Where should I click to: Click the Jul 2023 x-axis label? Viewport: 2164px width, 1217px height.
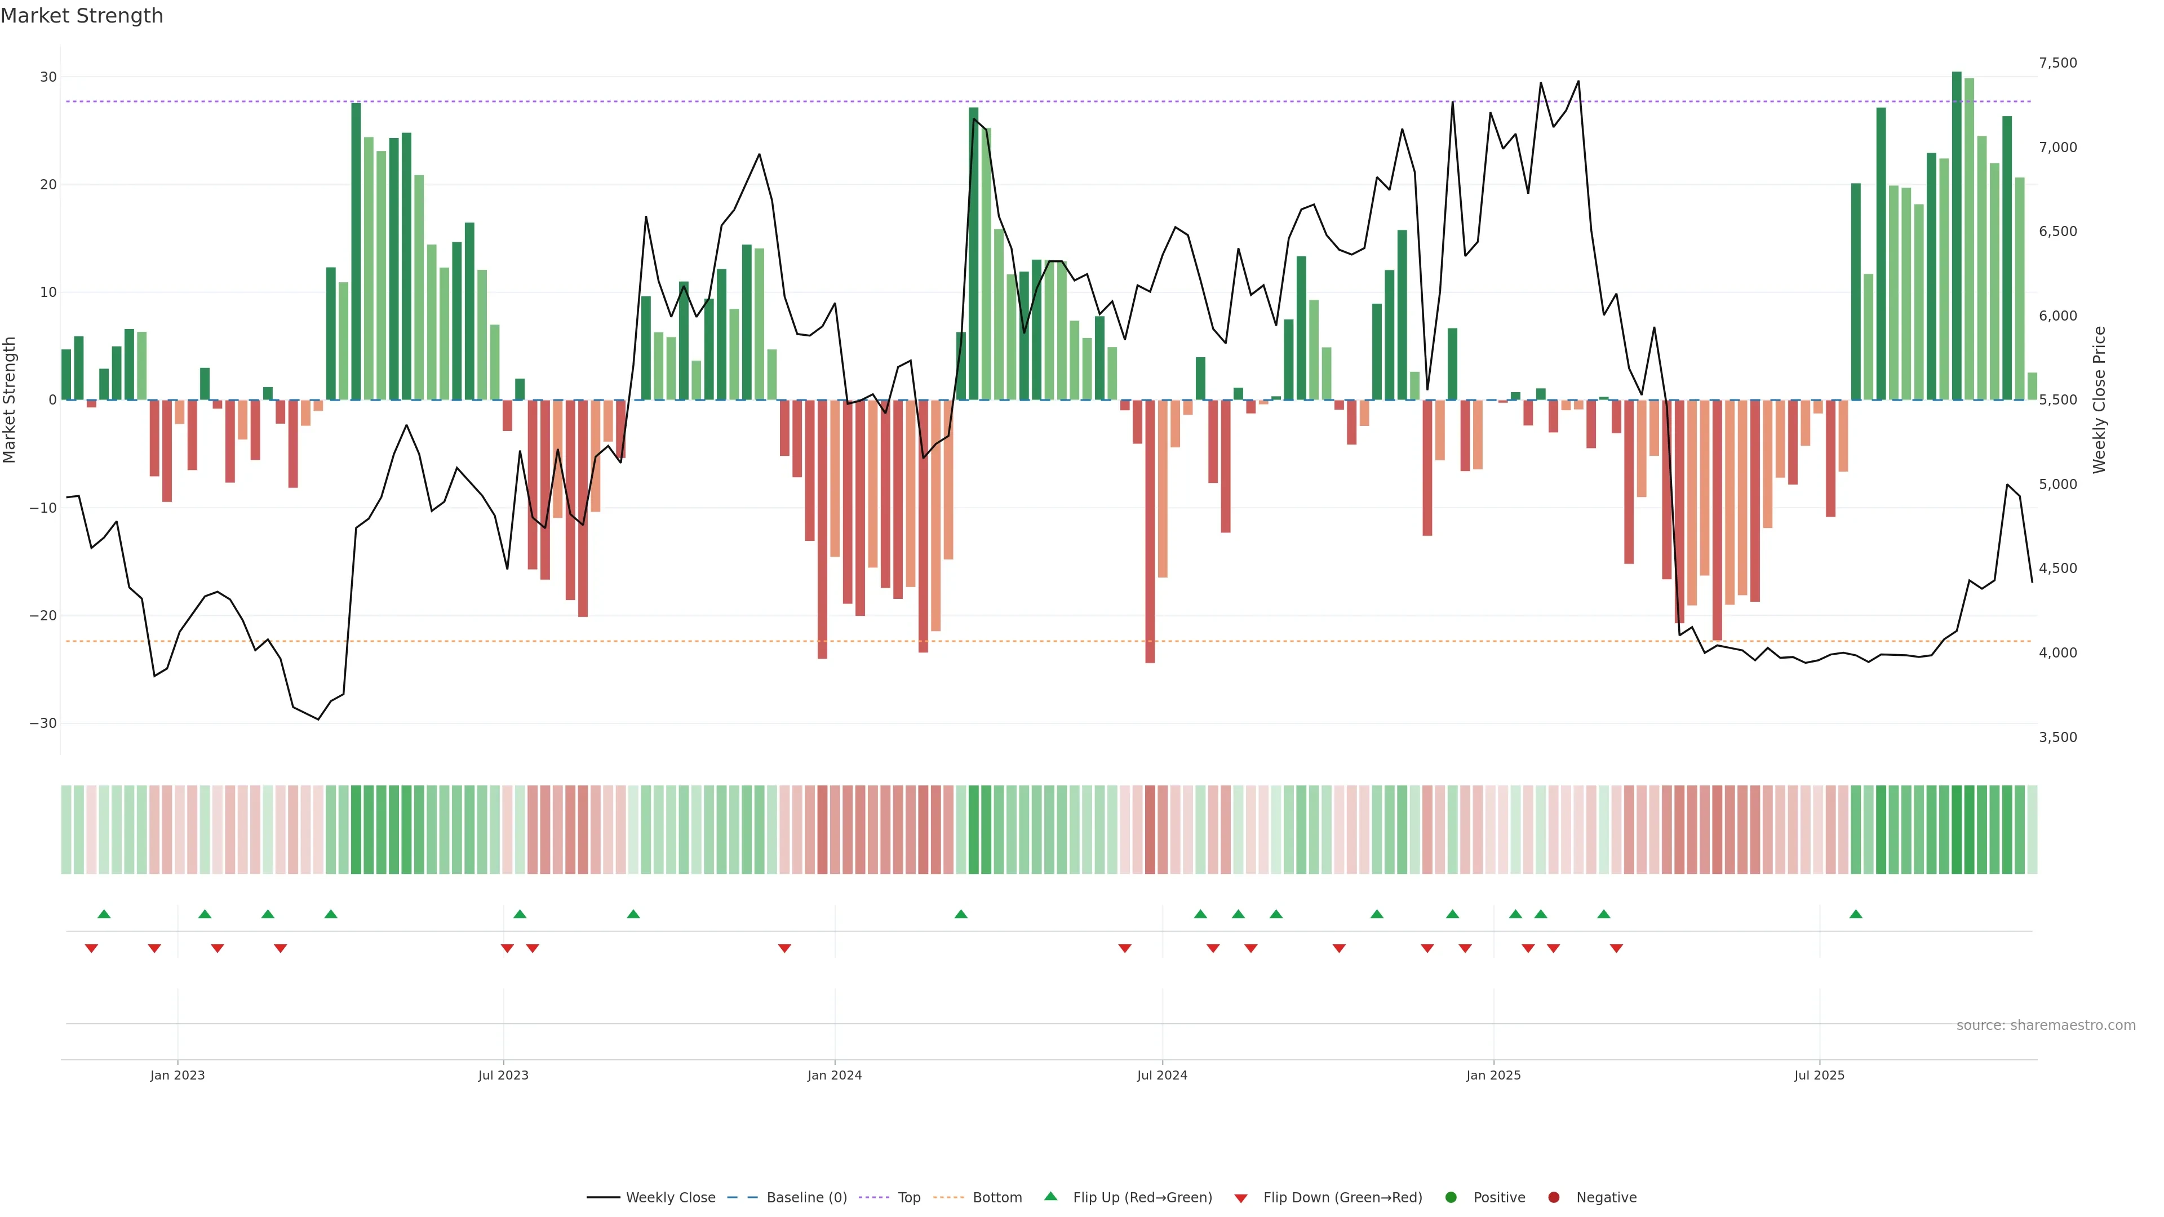coord(503,1075)
